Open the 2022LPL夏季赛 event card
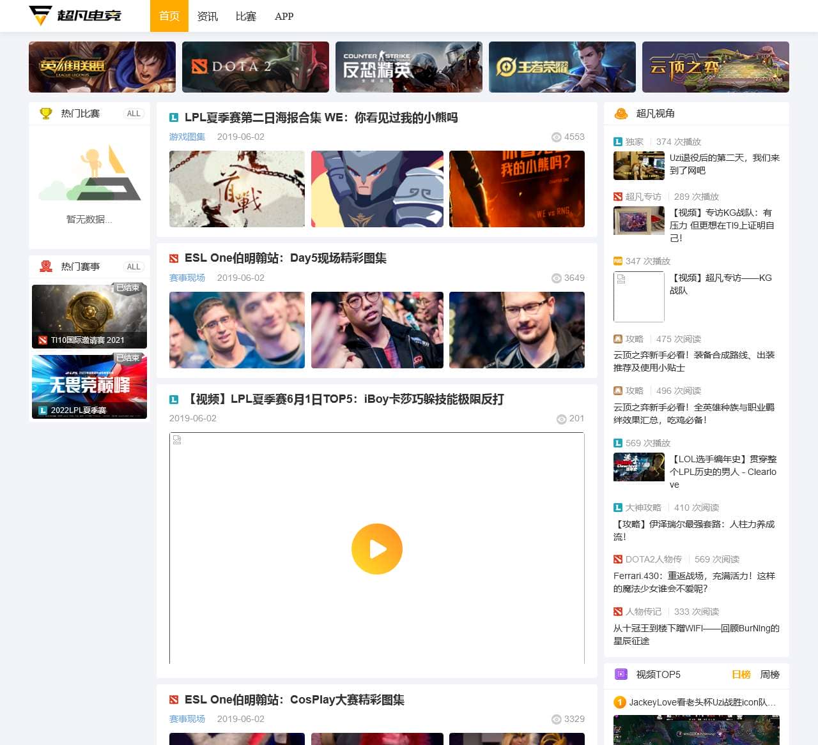This screenshot has width=818, height=745. coord(89,386)
